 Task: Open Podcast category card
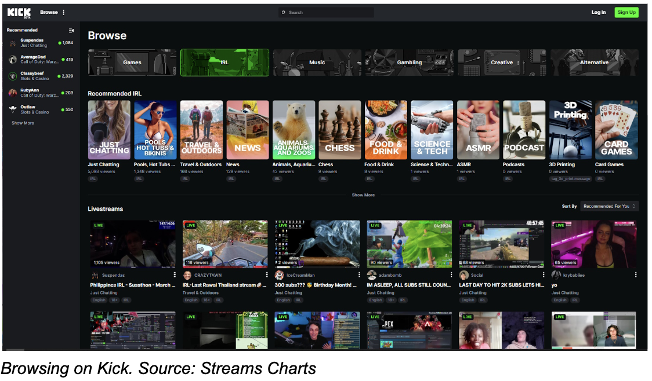(x=524, y=130)
